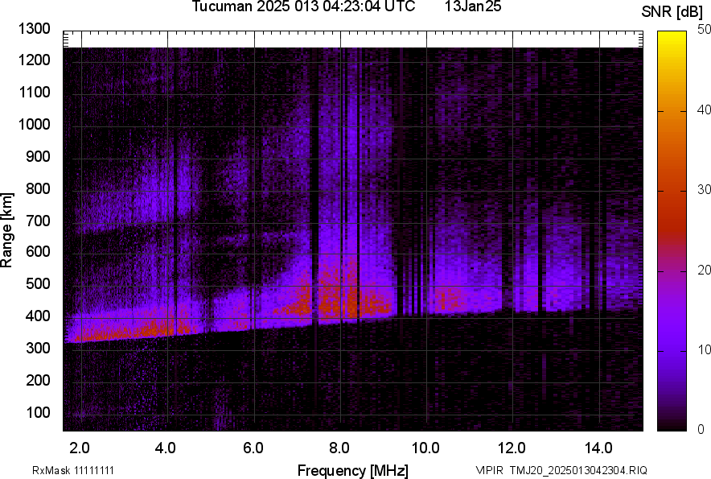Viewport: 711px width, 479px height.
Task: Click the title text 'Tucuman 2025 013 04:23:04 UTC'
Action: pos(303,6)
